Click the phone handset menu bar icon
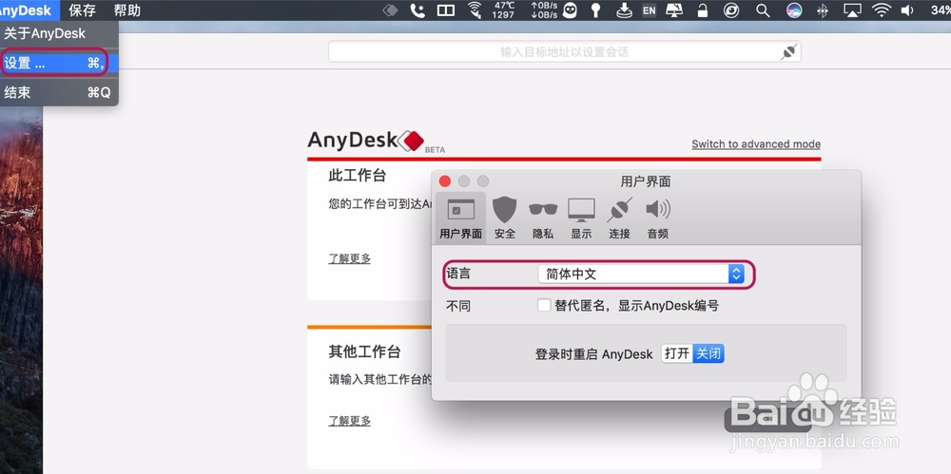This screenshot has height=474, width=951. 417,10
